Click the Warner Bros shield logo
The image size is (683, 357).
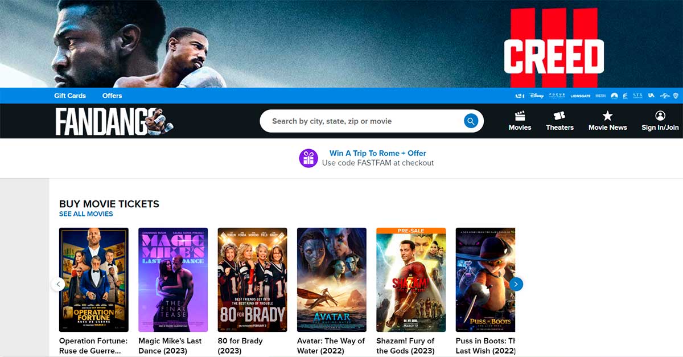676,96
